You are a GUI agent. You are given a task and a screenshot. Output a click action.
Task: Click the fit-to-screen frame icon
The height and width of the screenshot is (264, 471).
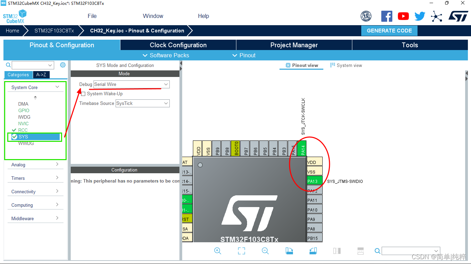242,251
